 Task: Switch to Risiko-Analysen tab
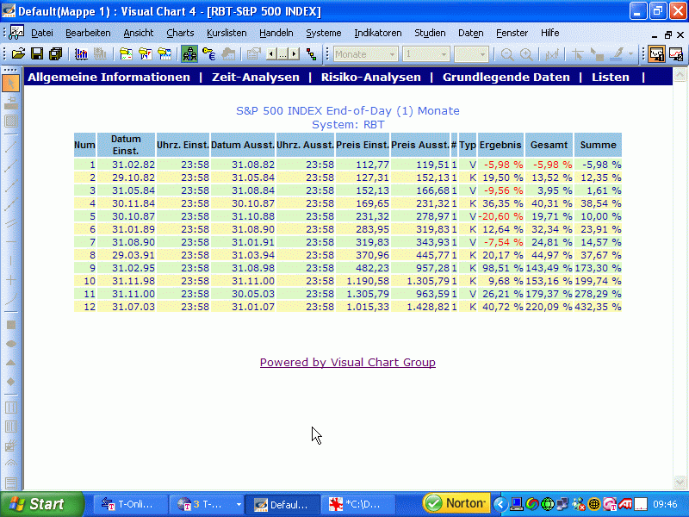point(370,77)
